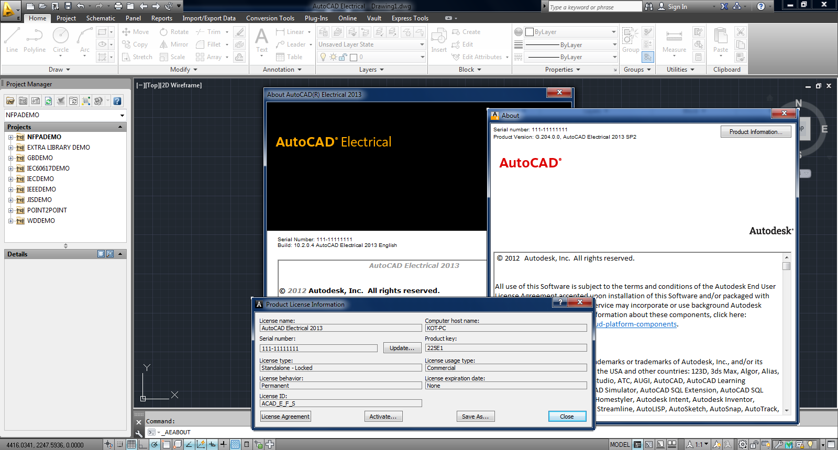Switch to the Schematic ribbon tab

(x=101, y=18)
